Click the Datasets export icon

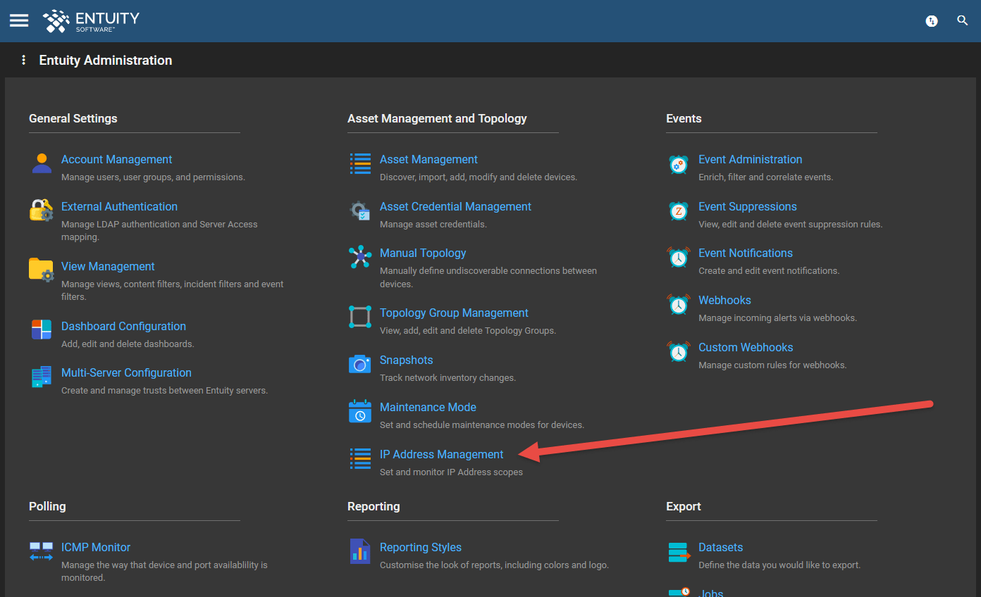(679, 552)
